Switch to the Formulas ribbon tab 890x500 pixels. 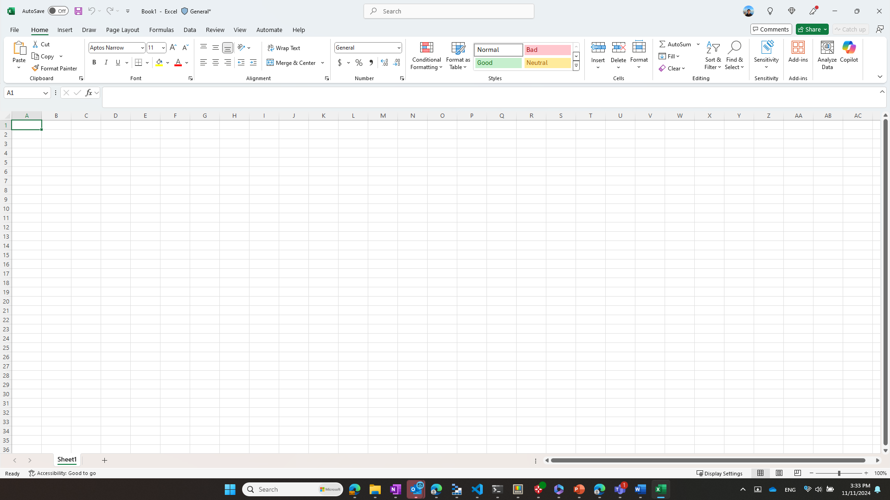pyautogui.click(x=161, y=30)
